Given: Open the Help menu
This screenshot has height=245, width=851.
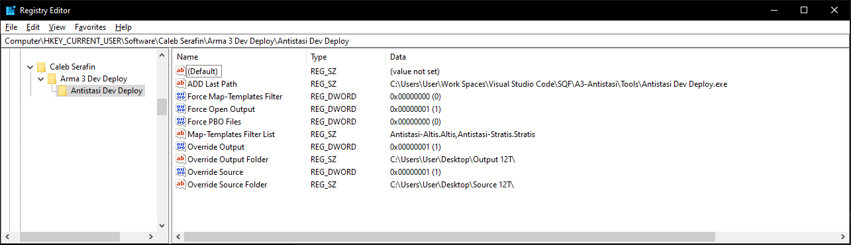Looking at the screenshot, I should 123,27.
